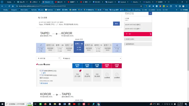
Task: Open Microsoft Word from taskbar
Action: point(64,104)
